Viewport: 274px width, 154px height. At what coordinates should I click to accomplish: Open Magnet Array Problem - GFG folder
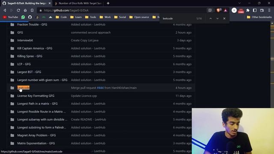[x=36, y=135]
